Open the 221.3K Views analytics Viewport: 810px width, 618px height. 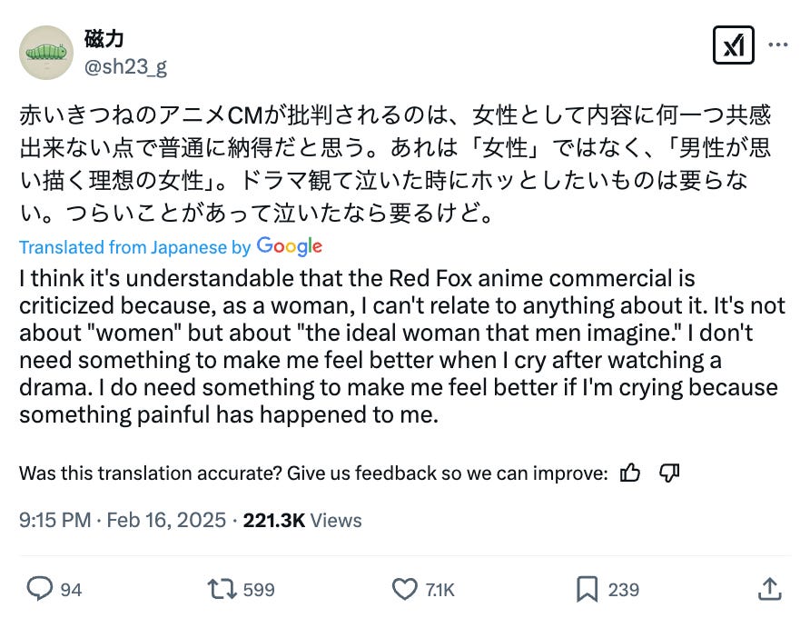pyautogui.click(x=302, y=521)
